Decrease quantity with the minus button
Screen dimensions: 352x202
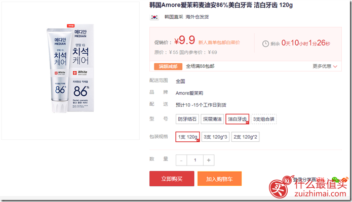(181, 160)
